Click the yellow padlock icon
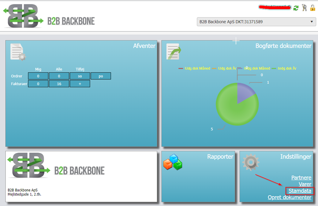This screenshot has width=318, height=206. 312,8
